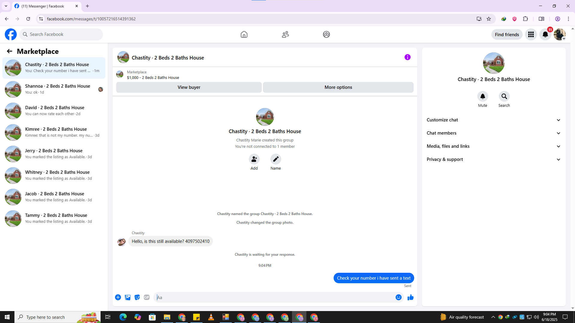Screen dimensions: 575x323
Task: Open the taskbar clock and date
Action: (x=550, y=317)
